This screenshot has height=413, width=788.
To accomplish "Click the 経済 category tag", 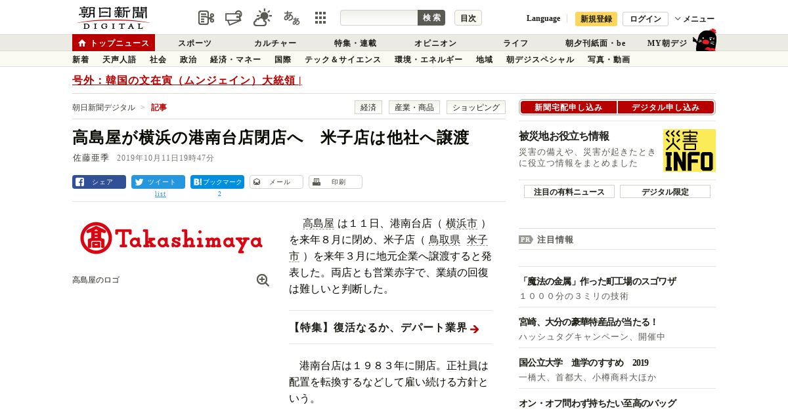I will (x=368, y=108).
